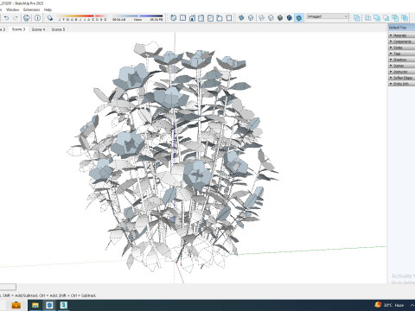
Task: Open Model Info icon
Action: (37, 18)
